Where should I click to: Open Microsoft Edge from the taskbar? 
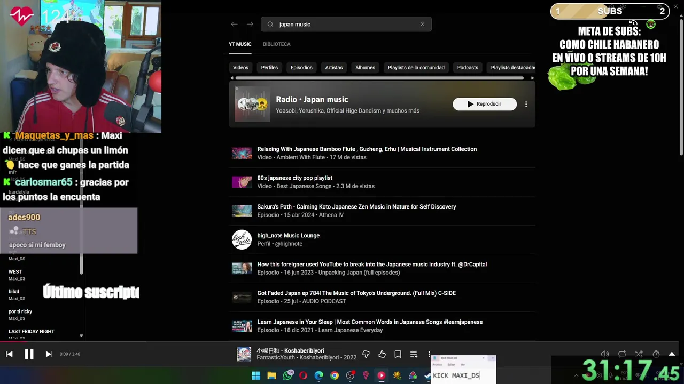coord(318,375)
